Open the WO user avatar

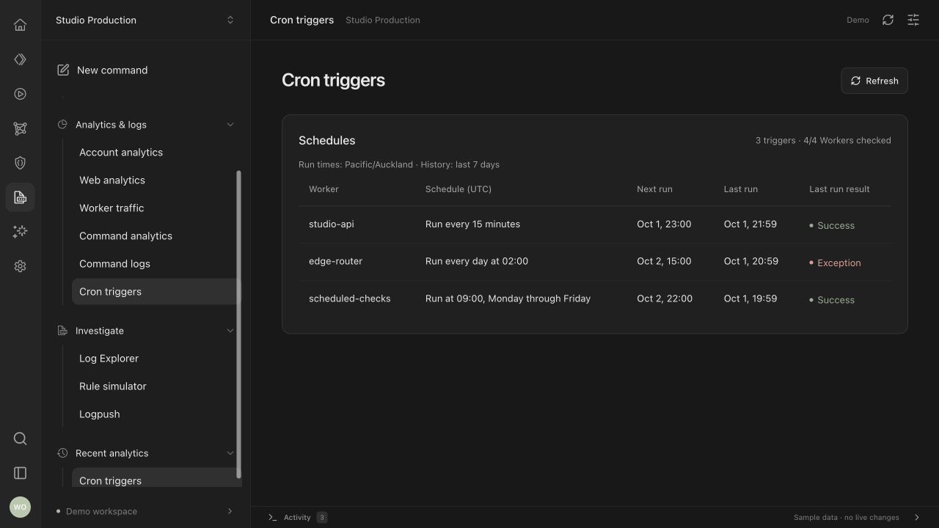[x=20, y=507]
